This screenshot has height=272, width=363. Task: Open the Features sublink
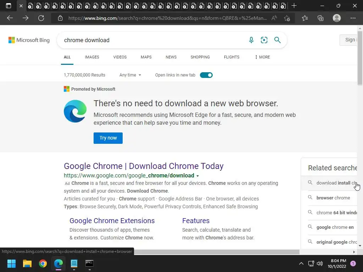[x=196, y=221]
